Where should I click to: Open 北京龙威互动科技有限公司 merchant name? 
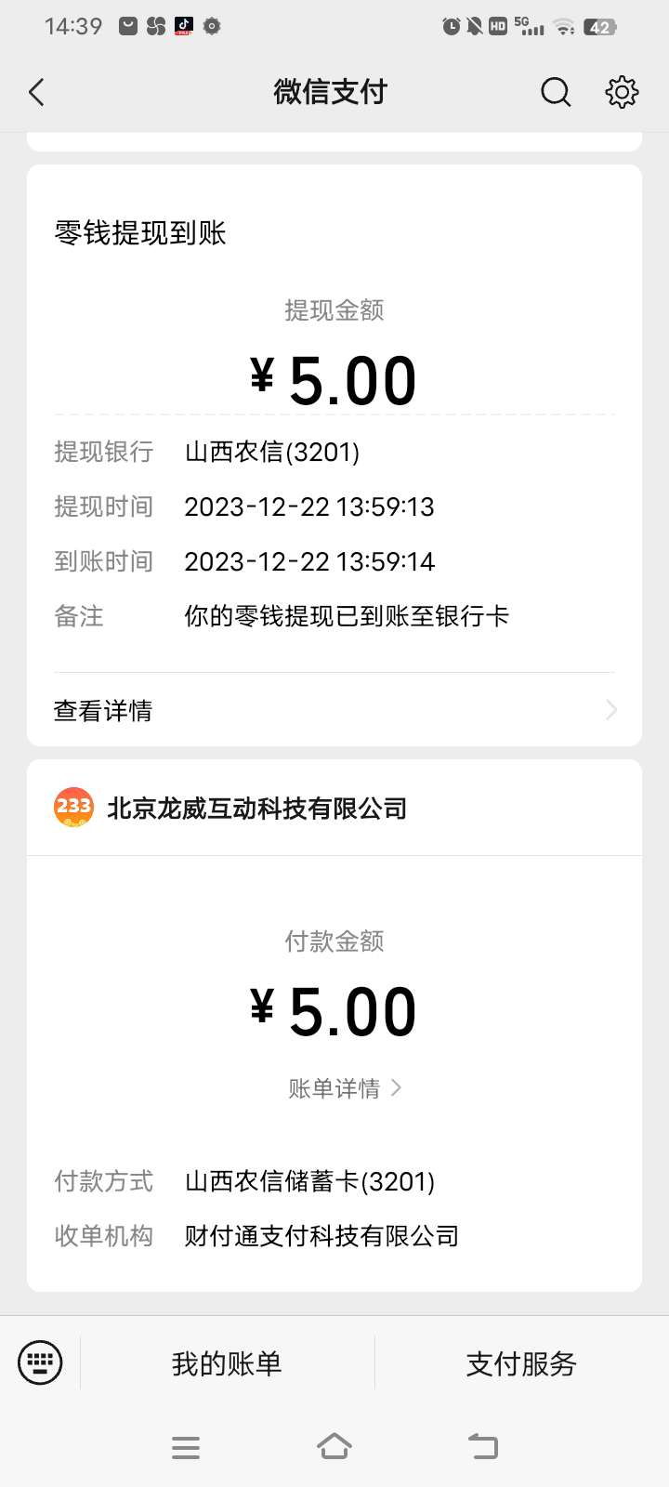pos(257,809)
